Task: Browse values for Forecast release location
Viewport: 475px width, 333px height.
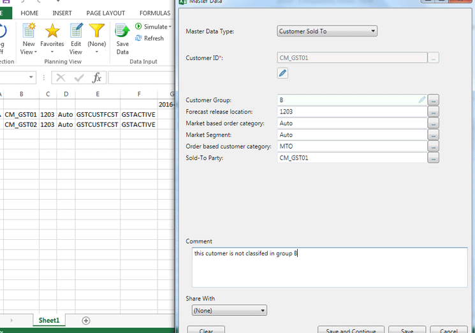Action: 433,112
